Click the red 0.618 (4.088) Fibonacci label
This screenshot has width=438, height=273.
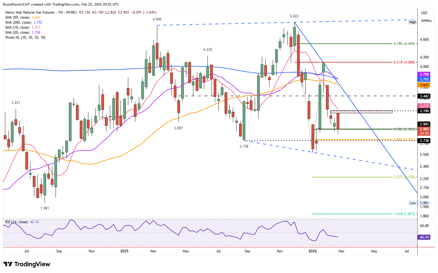[x=404, y=62]
